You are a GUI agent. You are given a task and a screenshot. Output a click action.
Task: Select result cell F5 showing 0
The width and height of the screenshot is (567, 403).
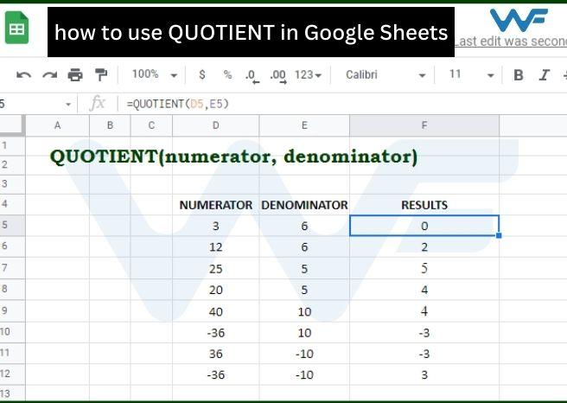(424, 226)
